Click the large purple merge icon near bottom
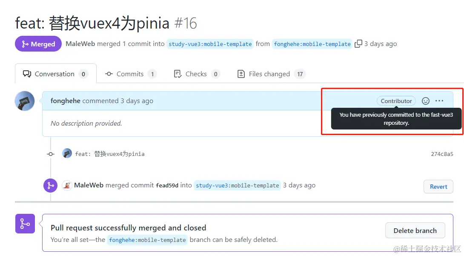 pyautogui.click(x=25, y=224)
